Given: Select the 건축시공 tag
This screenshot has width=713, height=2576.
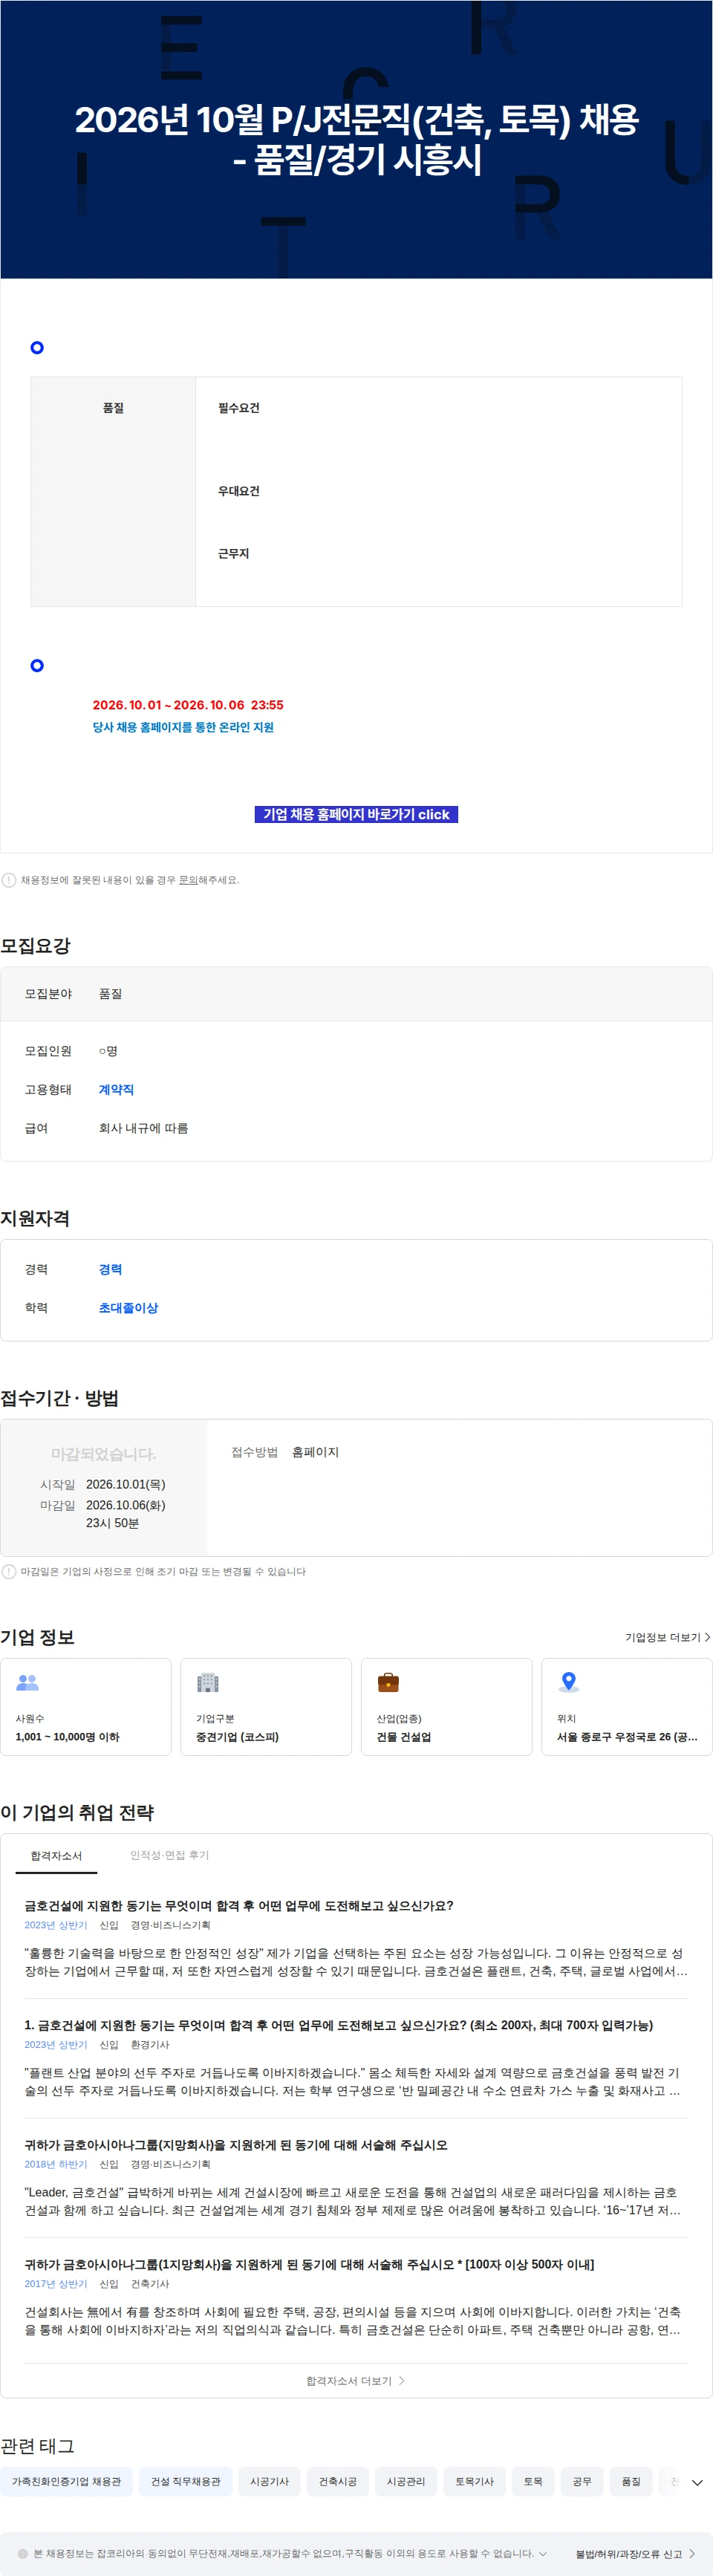Looking at the screenshot, I should [x=338, y=2481].
